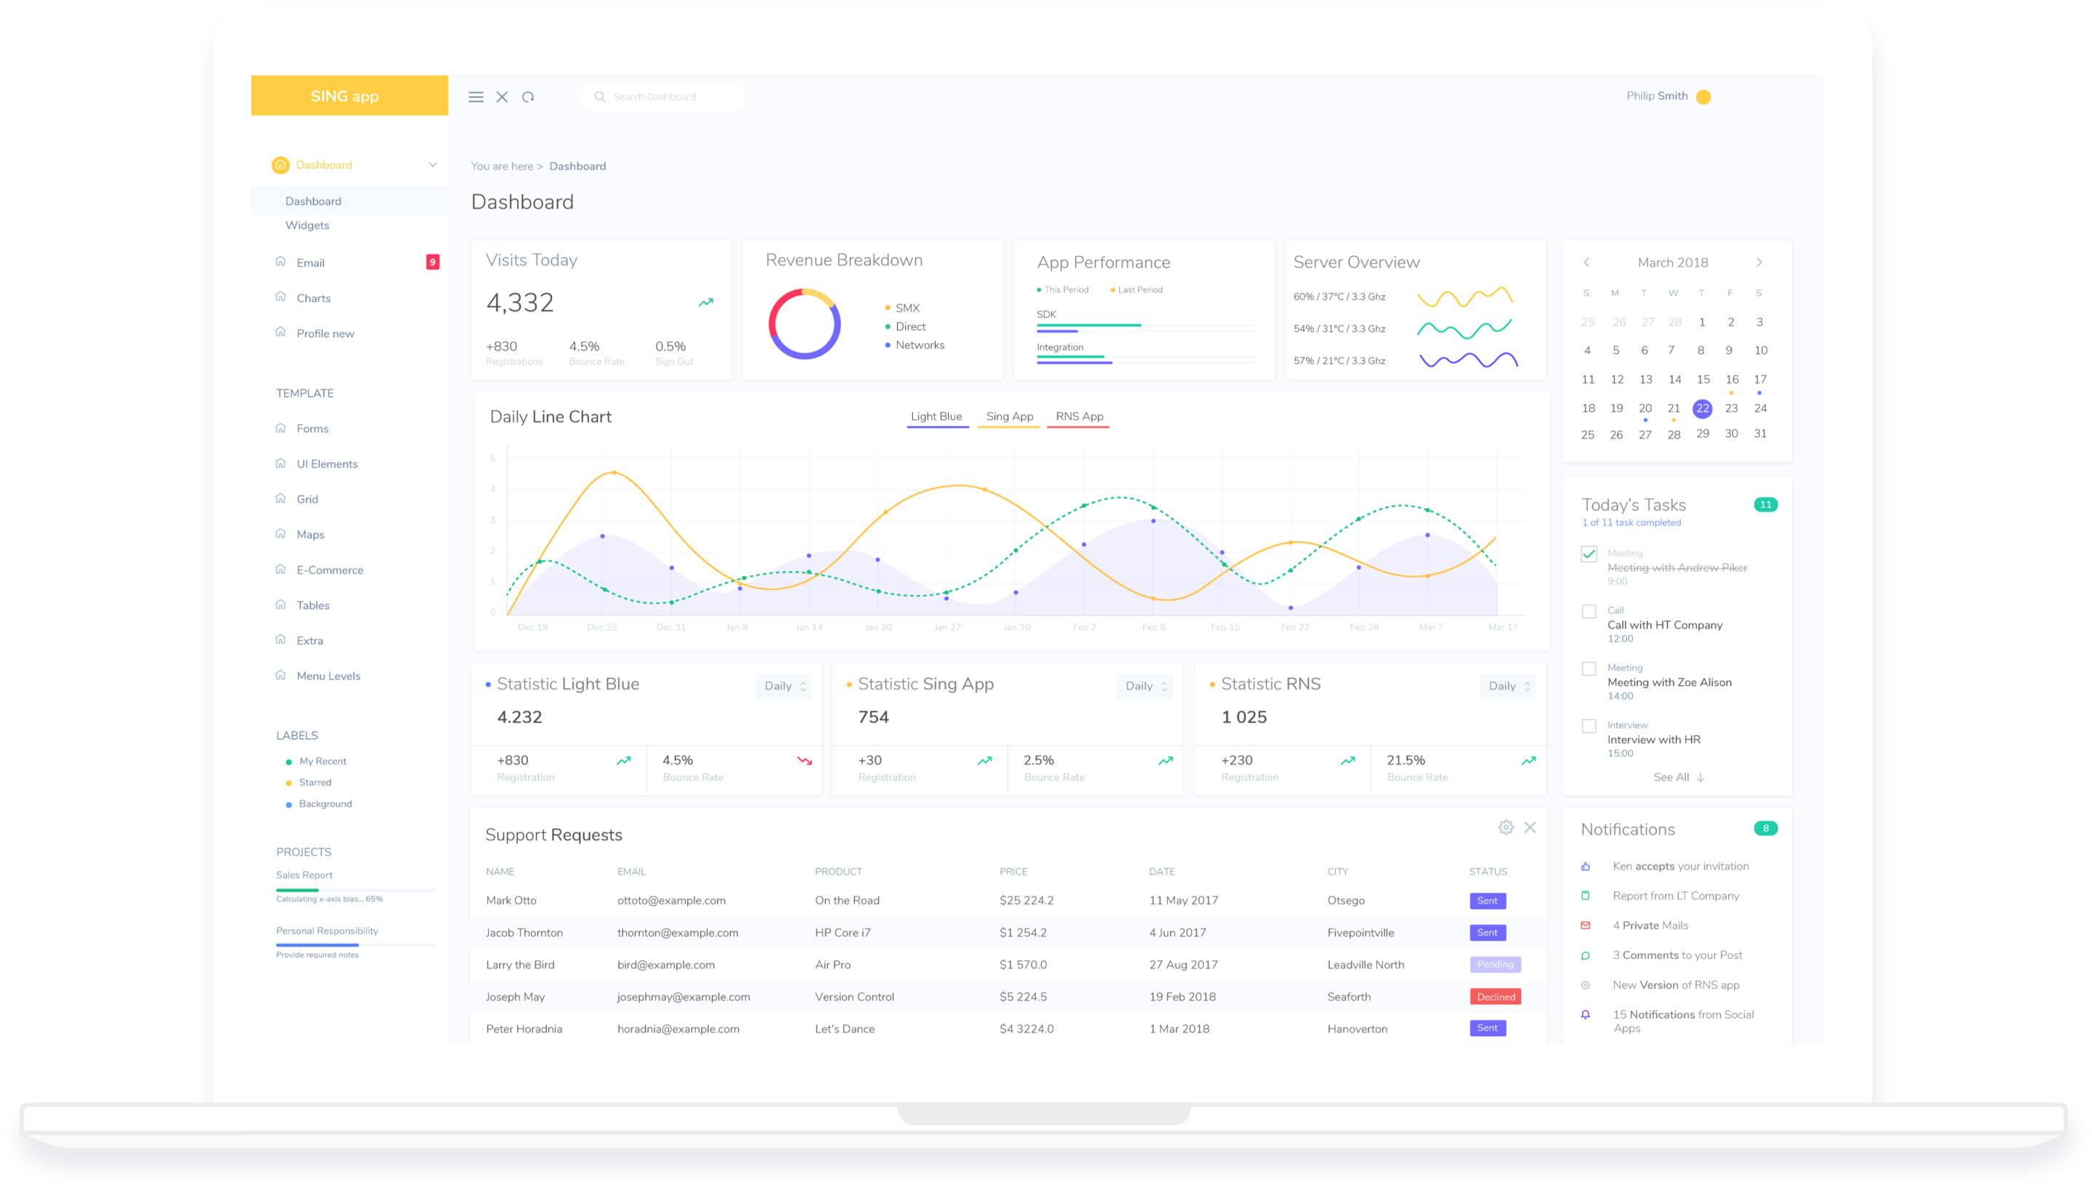This screenshot has width=2092, height=1190.
Task: Open Support Requests settings gear
Action: [1505, 827]
